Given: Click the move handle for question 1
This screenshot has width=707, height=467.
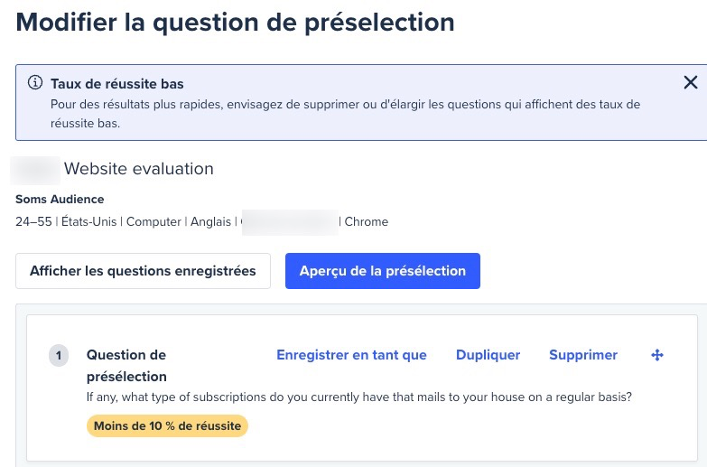Looking at the screenshot, I should 657,355.
